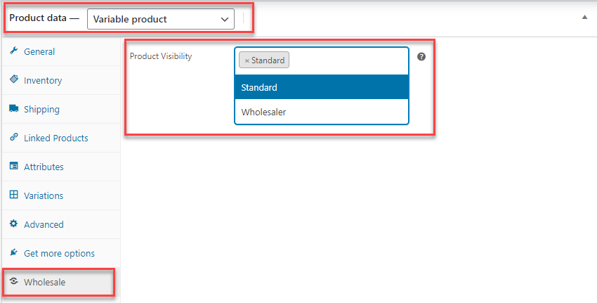Switch to the Inventory tab
This screenshot has width=597, height=303.
[43, 80]
